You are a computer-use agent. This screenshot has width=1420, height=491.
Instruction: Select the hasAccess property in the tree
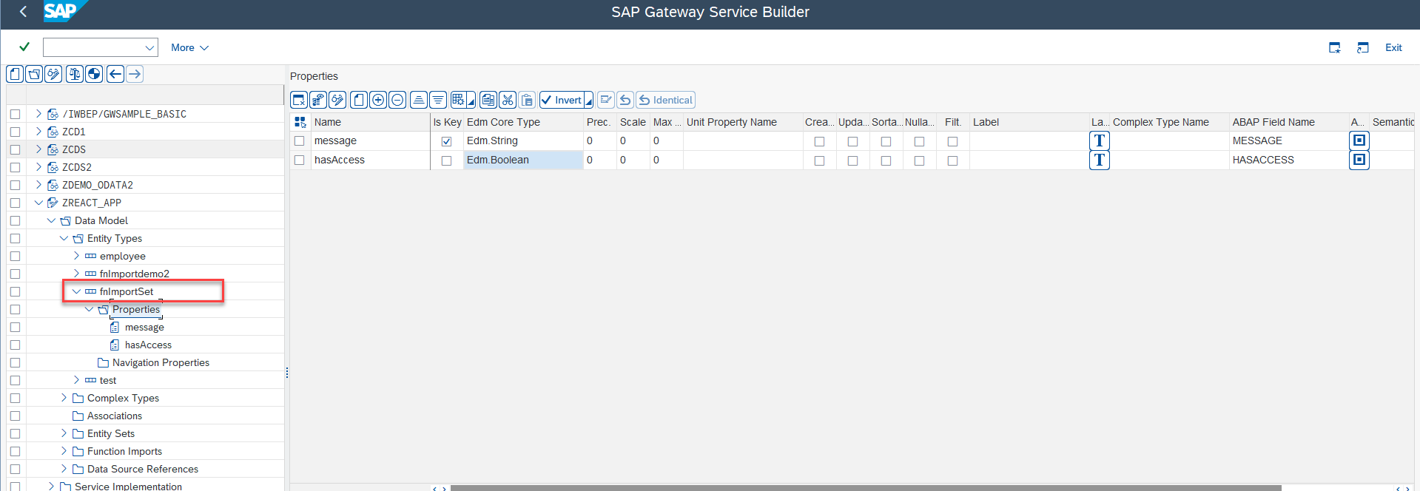148,345
